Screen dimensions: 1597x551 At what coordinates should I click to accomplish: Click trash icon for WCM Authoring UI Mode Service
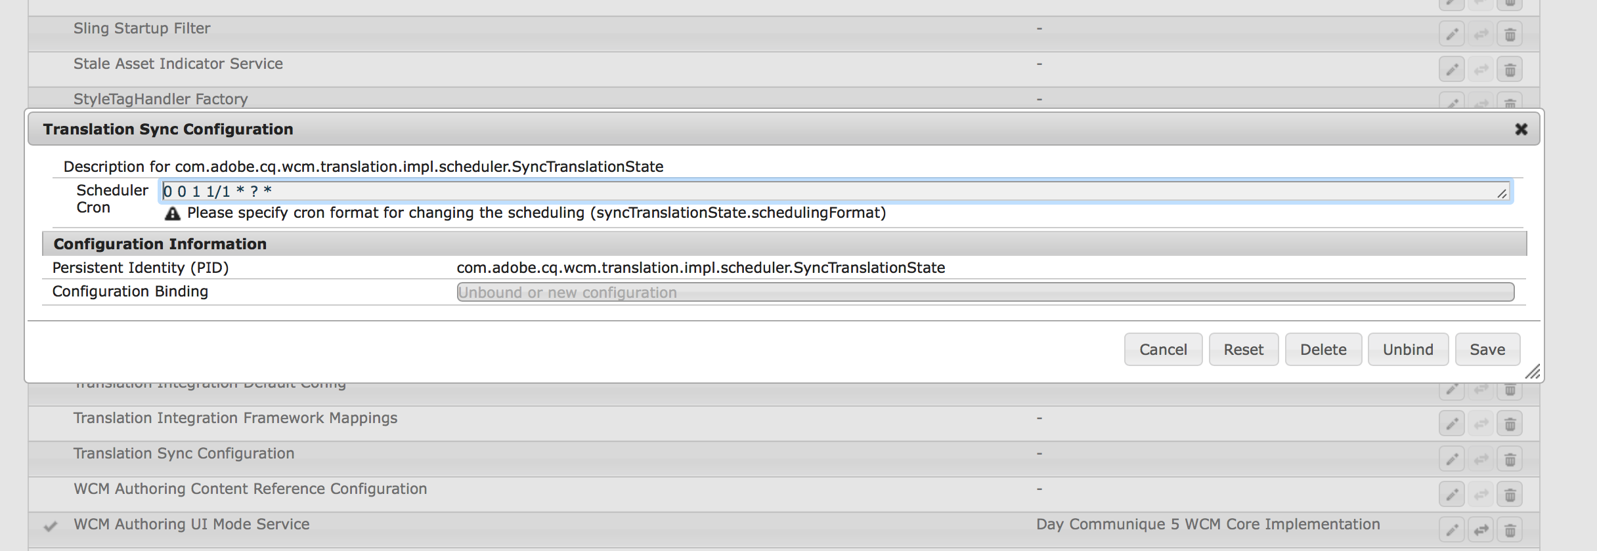tap(1510, 530)
